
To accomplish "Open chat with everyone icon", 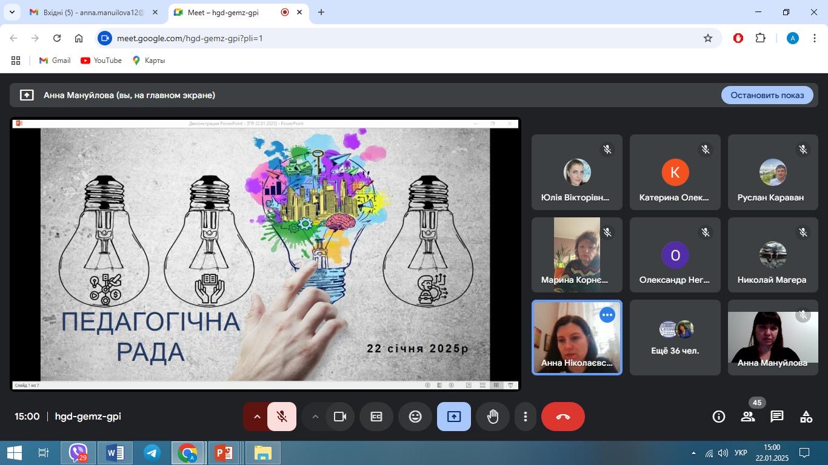I will (x=777, y=417).
